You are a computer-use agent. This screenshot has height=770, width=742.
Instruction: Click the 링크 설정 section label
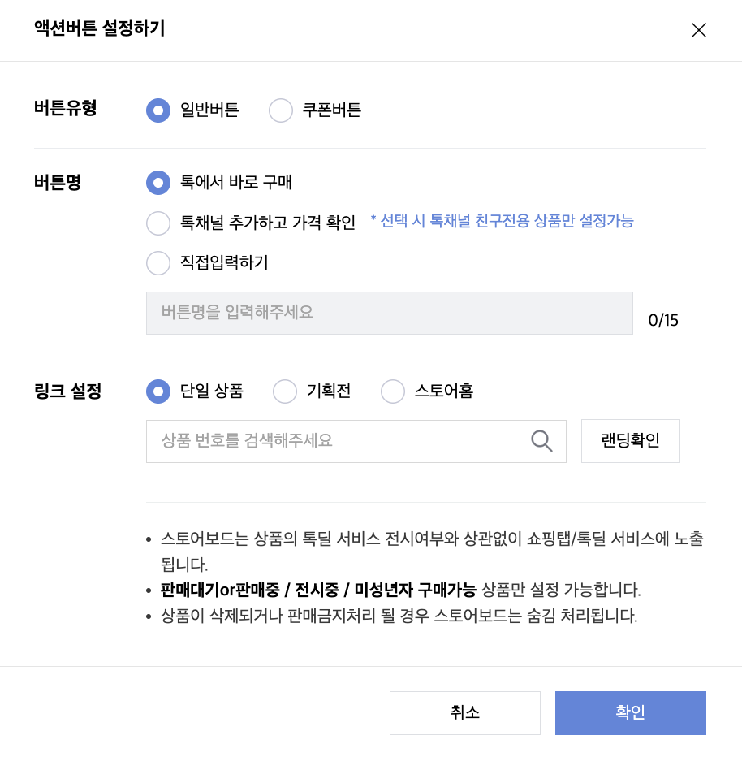(68, 391)
